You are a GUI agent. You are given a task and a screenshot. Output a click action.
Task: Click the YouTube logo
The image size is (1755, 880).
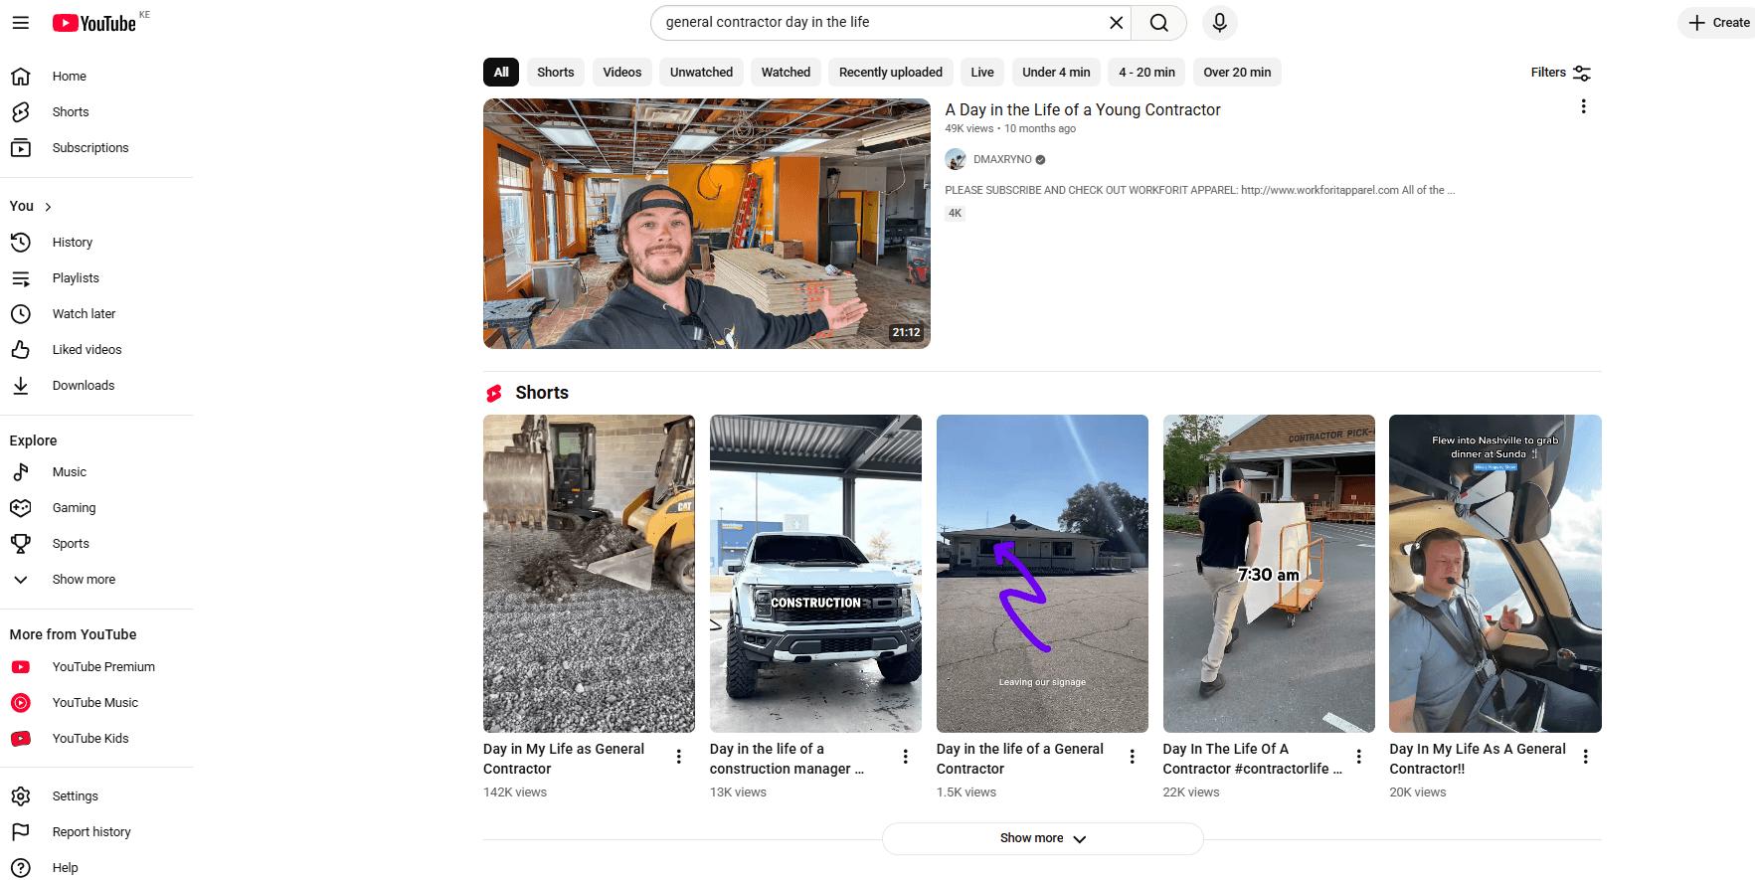click(94, 23)
